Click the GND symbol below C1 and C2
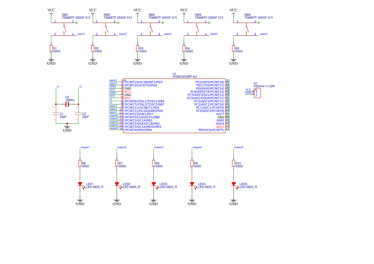 [67, 128]
